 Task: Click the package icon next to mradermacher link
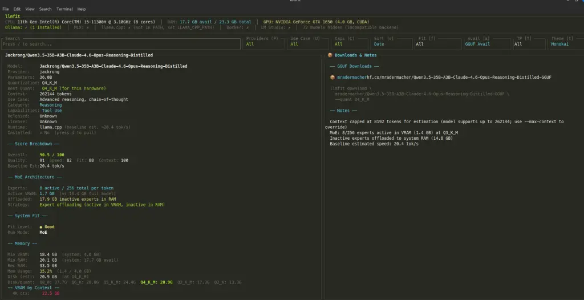tap(332, 77)
